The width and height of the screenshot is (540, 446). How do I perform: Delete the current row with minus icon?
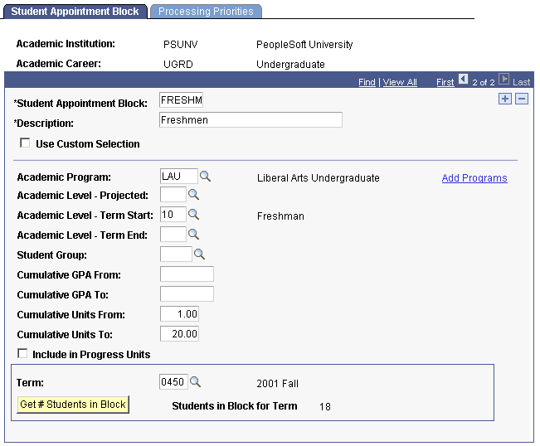click(x=522, y=99)
